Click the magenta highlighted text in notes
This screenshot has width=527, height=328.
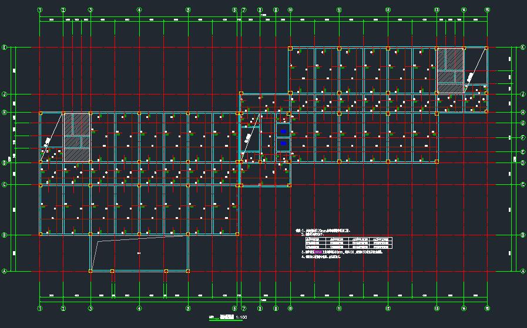coord(318,252)
